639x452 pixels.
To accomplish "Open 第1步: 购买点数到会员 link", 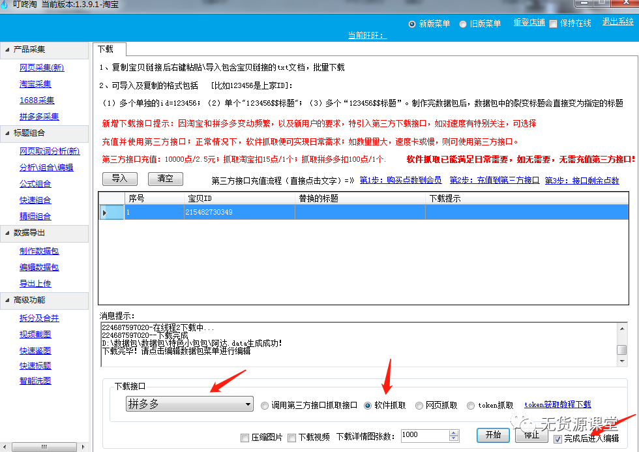I will (400, 180).
